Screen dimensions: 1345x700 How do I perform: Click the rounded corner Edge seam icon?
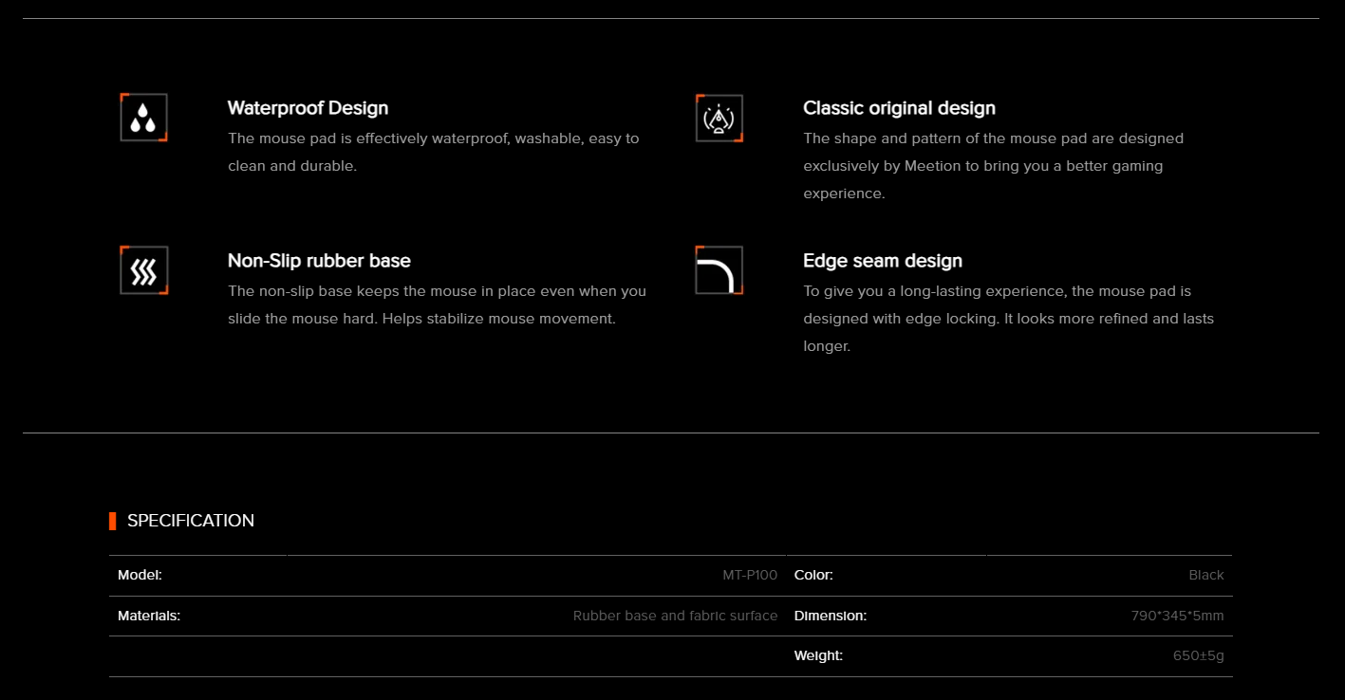(x=719, y=270)
